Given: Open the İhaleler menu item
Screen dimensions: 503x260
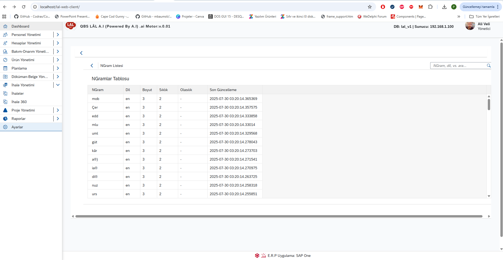Looking at the screenshot, I should click(18, 93).
